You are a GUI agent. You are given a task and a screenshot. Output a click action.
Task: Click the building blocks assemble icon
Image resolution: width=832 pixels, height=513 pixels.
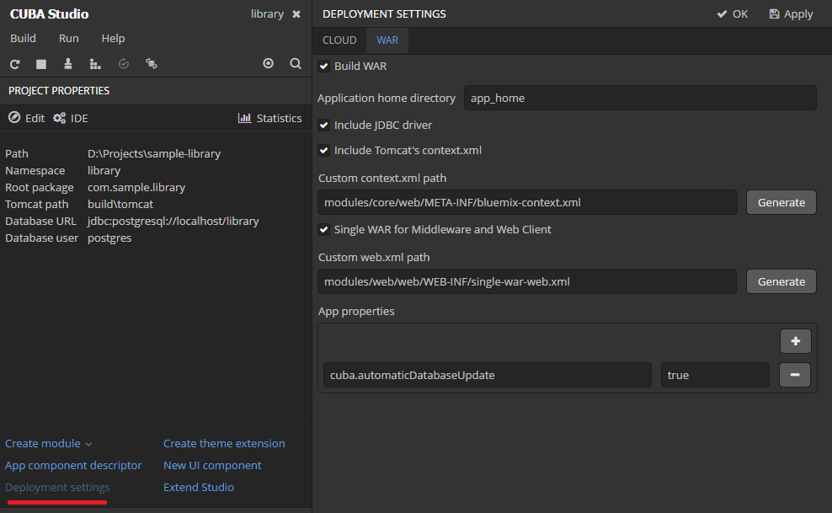click(x=95, y=64)
